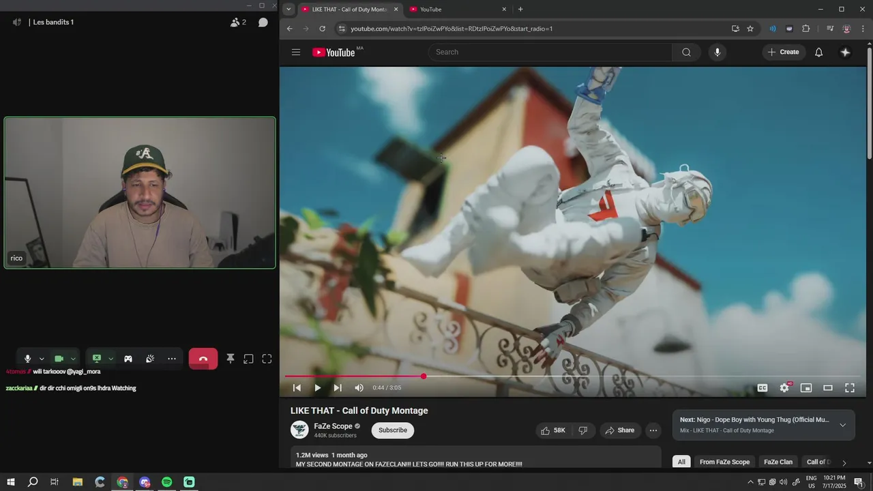Open the Chrome three-dot menu
This screenshot has width=873, height=491.
[x=863, y=29]
